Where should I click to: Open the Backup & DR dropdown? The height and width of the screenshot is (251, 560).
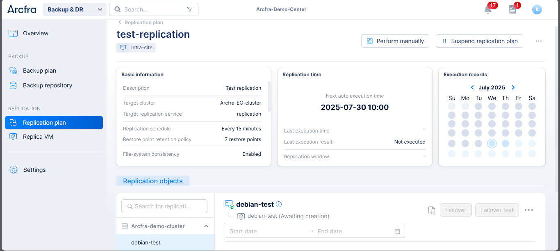(x=75, y=9)
